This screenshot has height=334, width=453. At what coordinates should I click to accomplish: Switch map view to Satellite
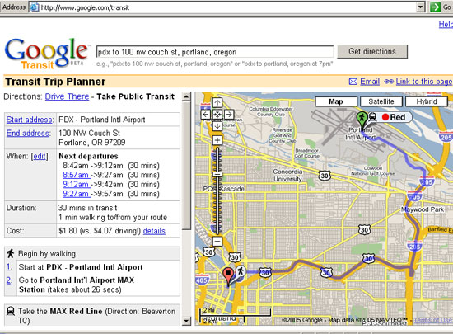tap(381, 101)
